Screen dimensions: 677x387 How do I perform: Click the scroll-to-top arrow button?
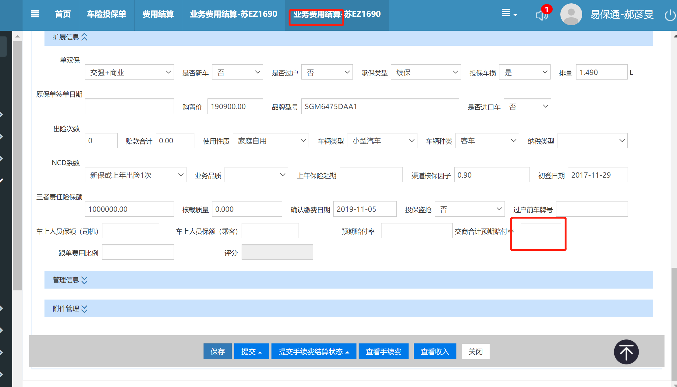pyautogui.click(x=626, y=352)
